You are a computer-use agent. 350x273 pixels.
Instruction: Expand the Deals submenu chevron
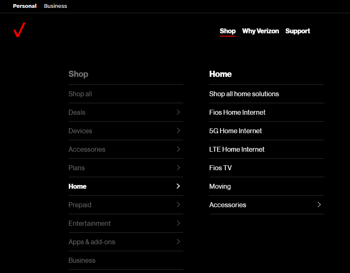[178, 112]
